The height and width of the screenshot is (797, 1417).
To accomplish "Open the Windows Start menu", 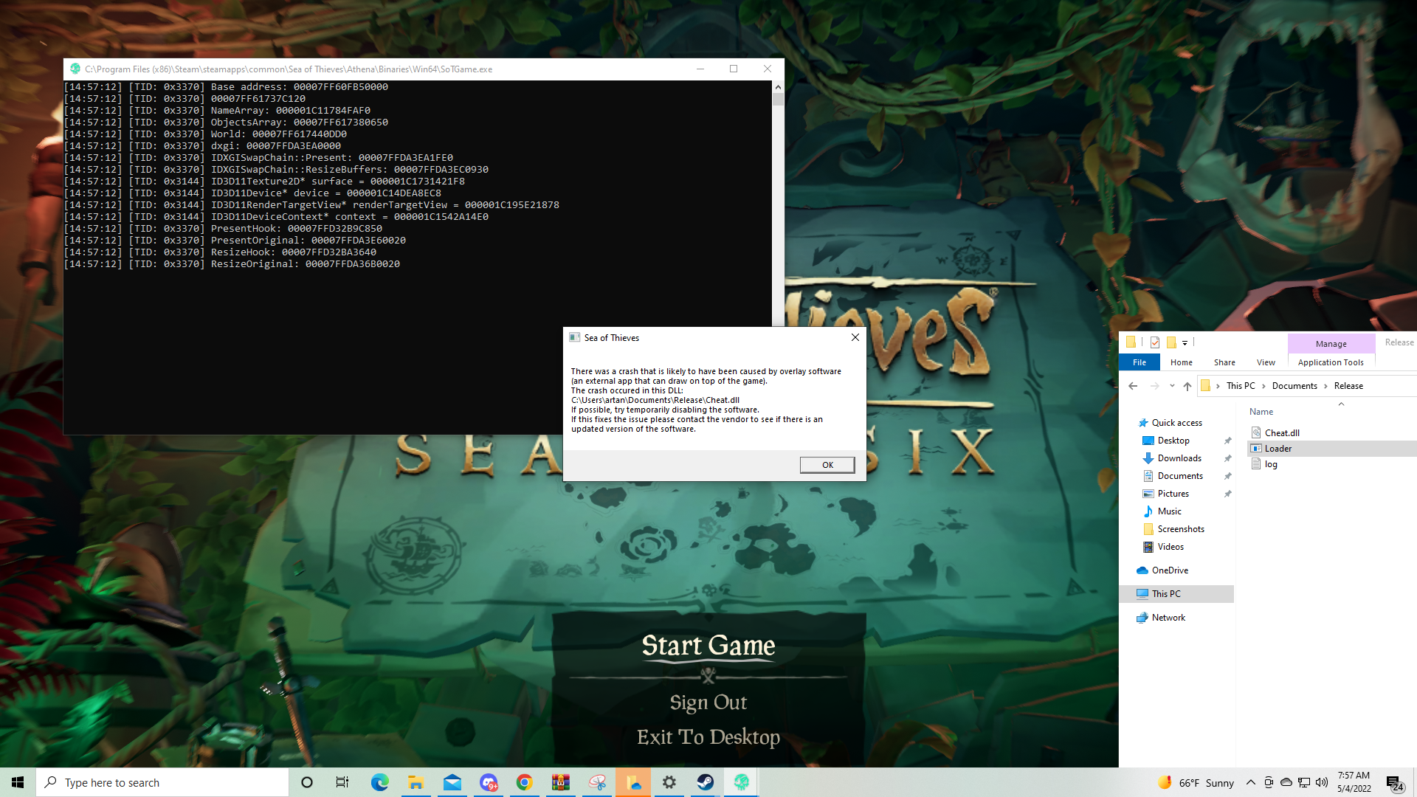I will coord(18,782).
